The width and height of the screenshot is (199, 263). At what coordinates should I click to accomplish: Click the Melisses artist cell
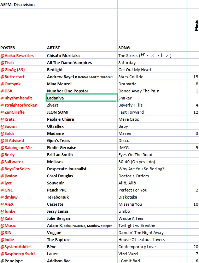(82, 162)
